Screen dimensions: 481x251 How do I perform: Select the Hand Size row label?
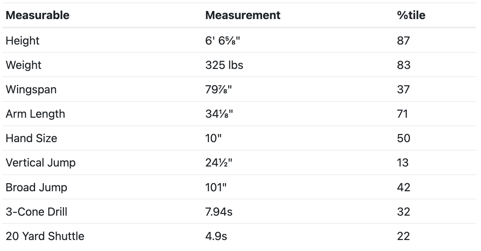pos(31,138)
